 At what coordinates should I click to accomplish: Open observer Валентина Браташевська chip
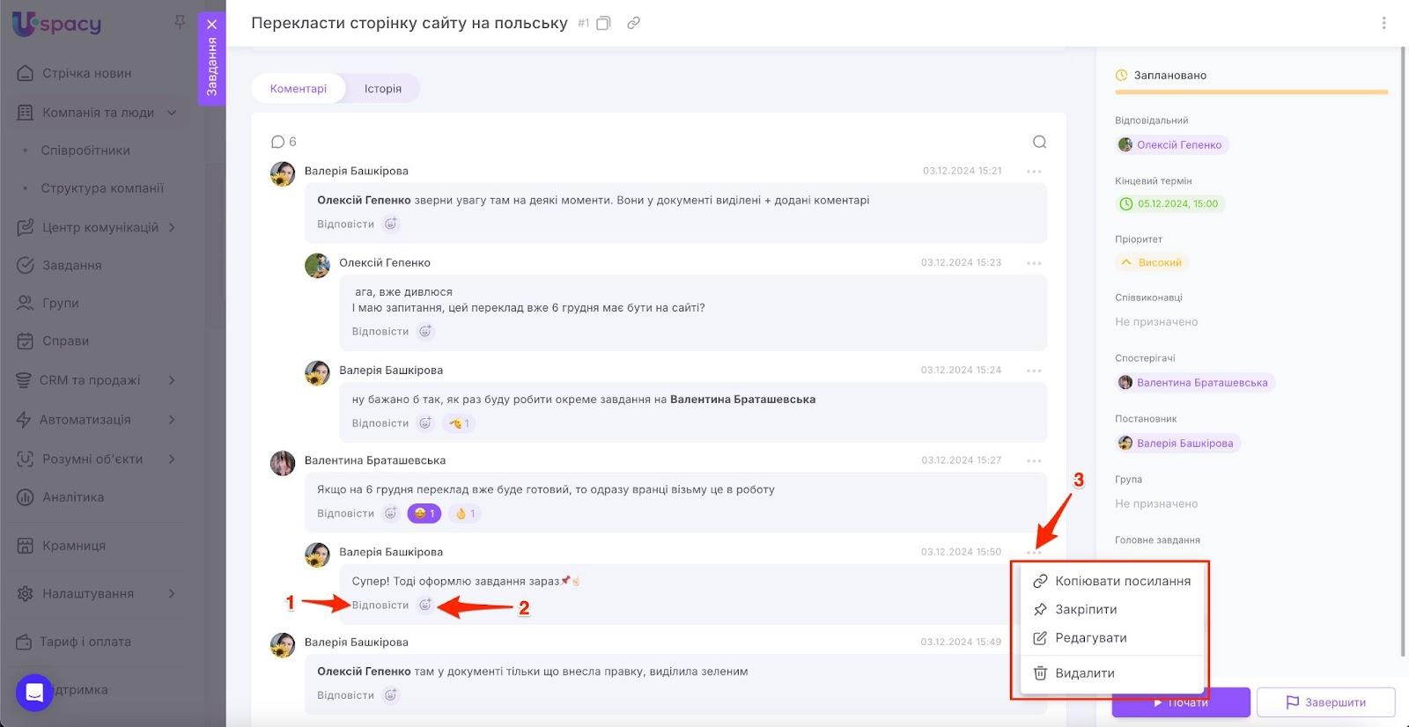(1195, 383)
